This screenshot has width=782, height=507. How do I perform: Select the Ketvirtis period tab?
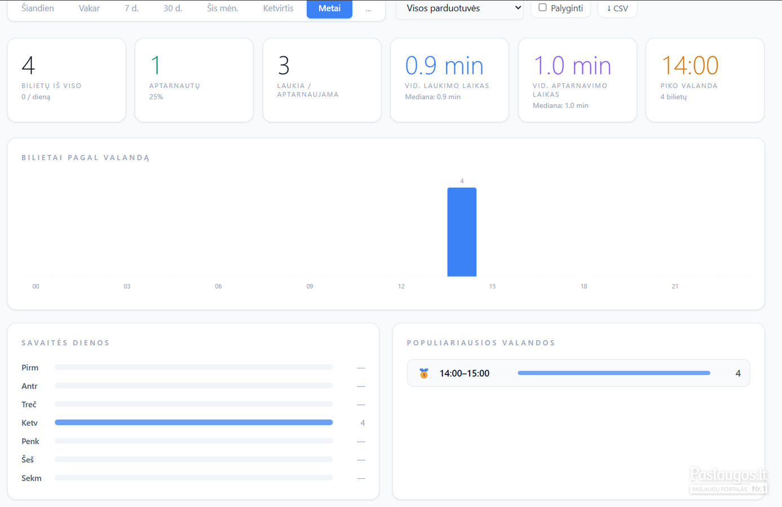279,8
